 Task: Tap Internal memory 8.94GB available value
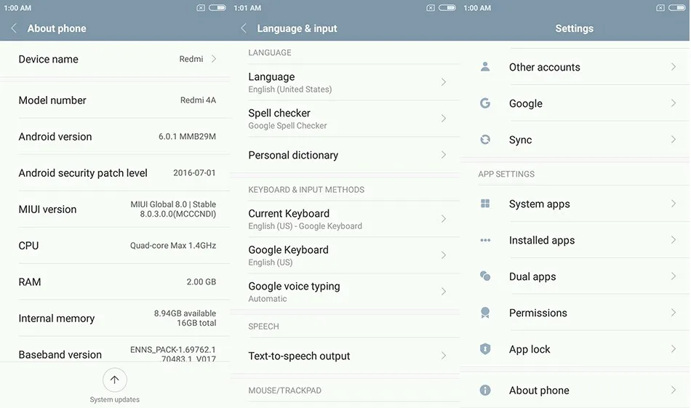pos(185,313)
